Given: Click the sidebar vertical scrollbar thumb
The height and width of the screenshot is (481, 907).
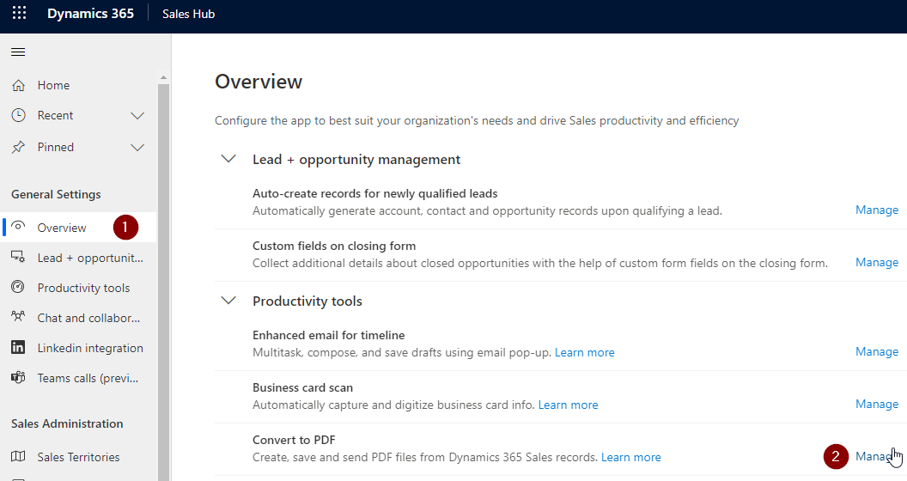Looking at the screenshot, I should (x=163, y=282).
